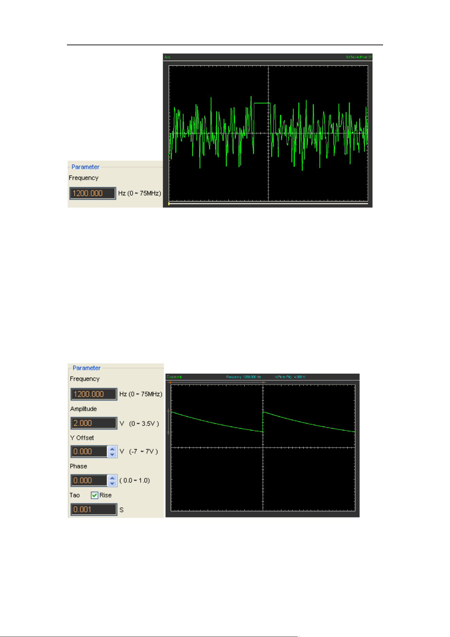Click the 'Amplitude' label
This screenshot has width=450, height=637.
pos(84,409)
